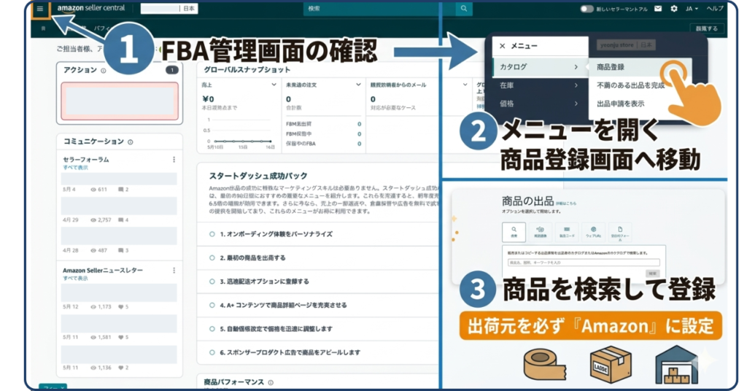Click すべて表示 under セラーフォーラム
Image resolution: width=747 pixels, height=391 pixels.
[x=75, y=168]
